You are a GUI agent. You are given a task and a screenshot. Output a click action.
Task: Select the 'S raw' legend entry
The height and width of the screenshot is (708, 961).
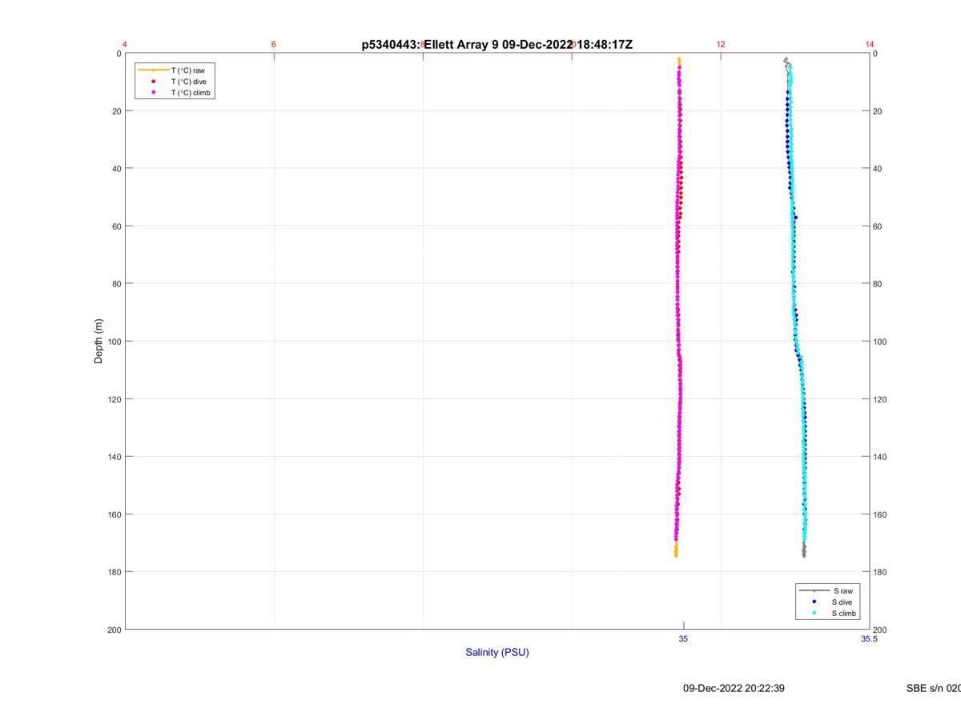point(828,590)
